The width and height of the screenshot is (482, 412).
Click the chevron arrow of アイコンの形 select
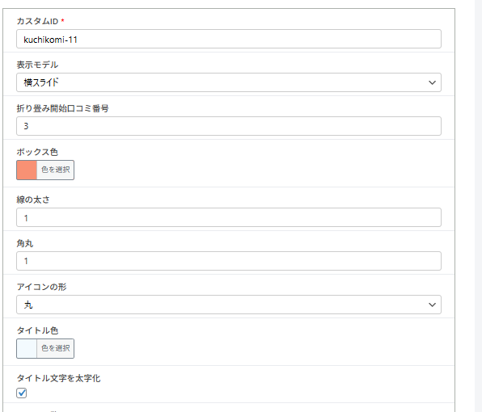(432, 305)
